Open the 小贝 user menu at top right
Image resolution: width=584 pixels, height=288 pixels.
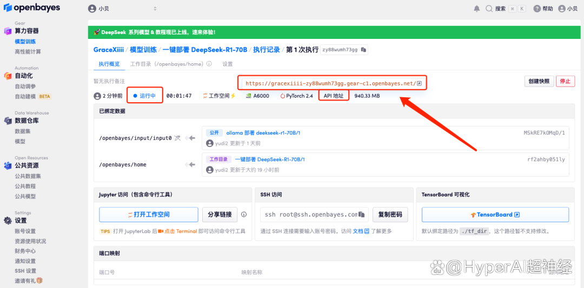[568, 9]
